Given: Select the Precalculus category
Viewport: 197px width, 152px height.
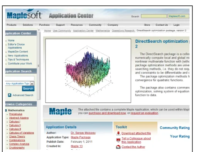Looking at the screenshot, I should (15, 114).
